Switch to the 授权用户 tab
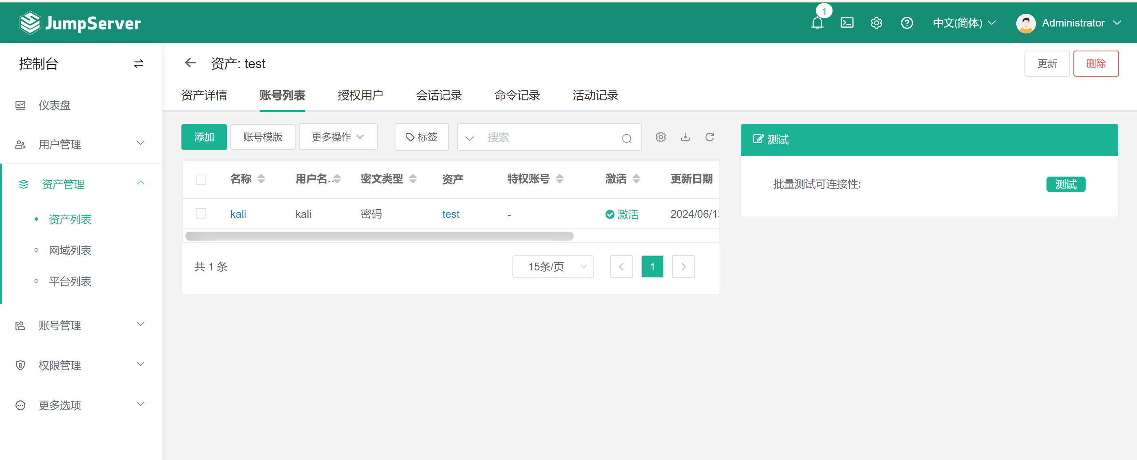This screenshot has width=1137, height=460. click(x=360, y=95)
